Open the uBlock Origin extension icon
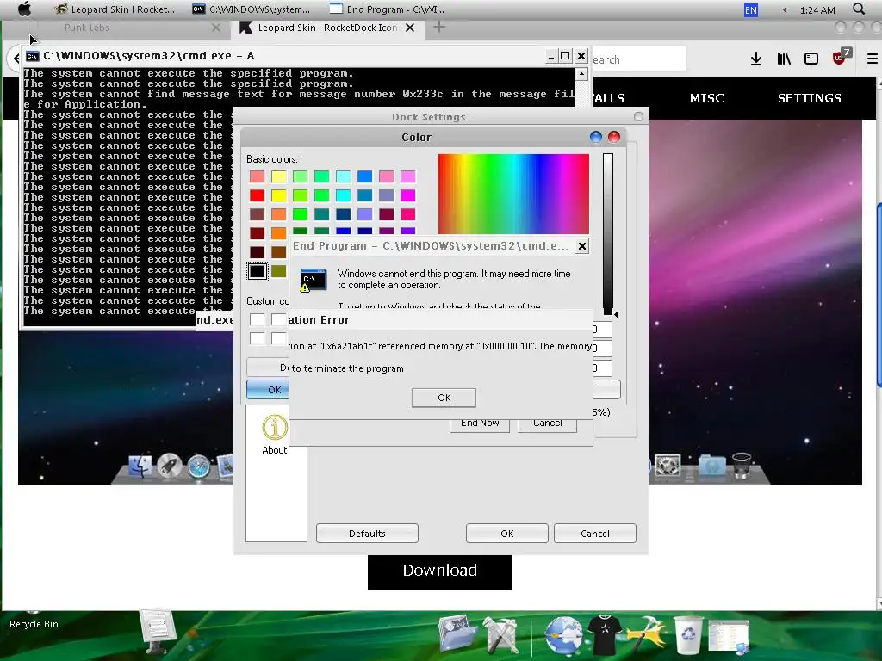 coord(841,58)
